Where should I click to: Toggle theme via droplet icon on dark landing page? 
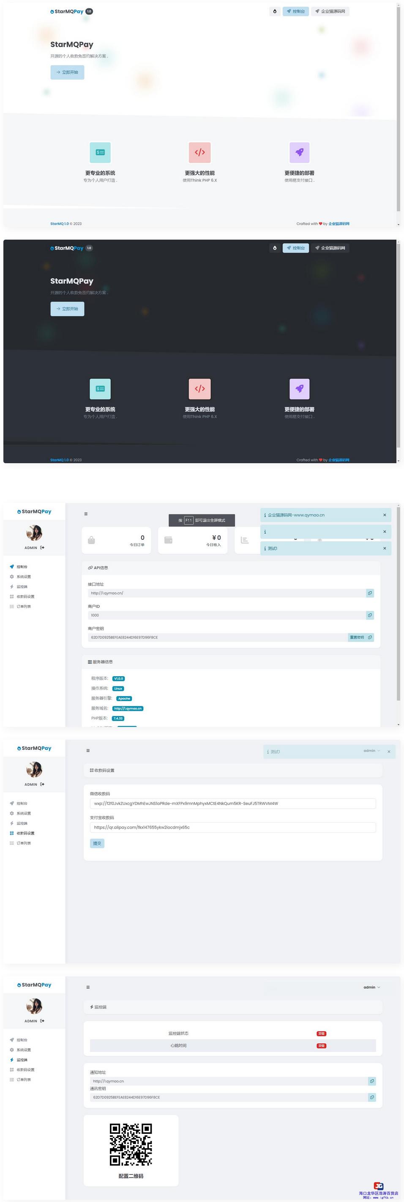(x=274, y=248)
